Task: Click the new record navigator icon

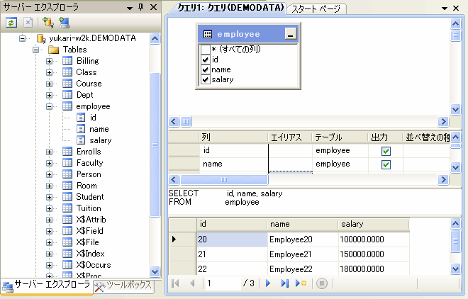Action: pos(301,283)
